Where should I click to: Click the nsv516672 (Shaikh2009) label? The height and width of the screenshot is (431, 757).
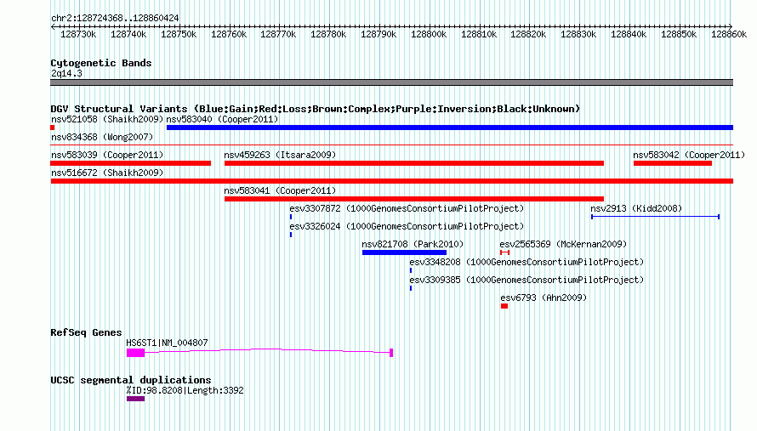[107, 173]
